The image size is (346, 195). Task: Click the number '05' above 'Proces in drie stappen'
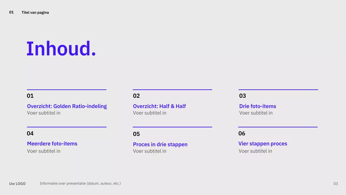pyautogui.click(x=136, y=134)
